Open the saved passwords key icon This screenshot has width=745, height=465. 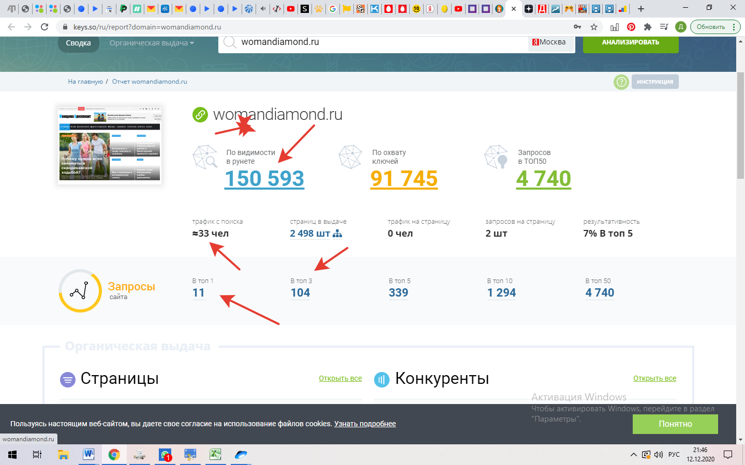click(x=577, y=27)
